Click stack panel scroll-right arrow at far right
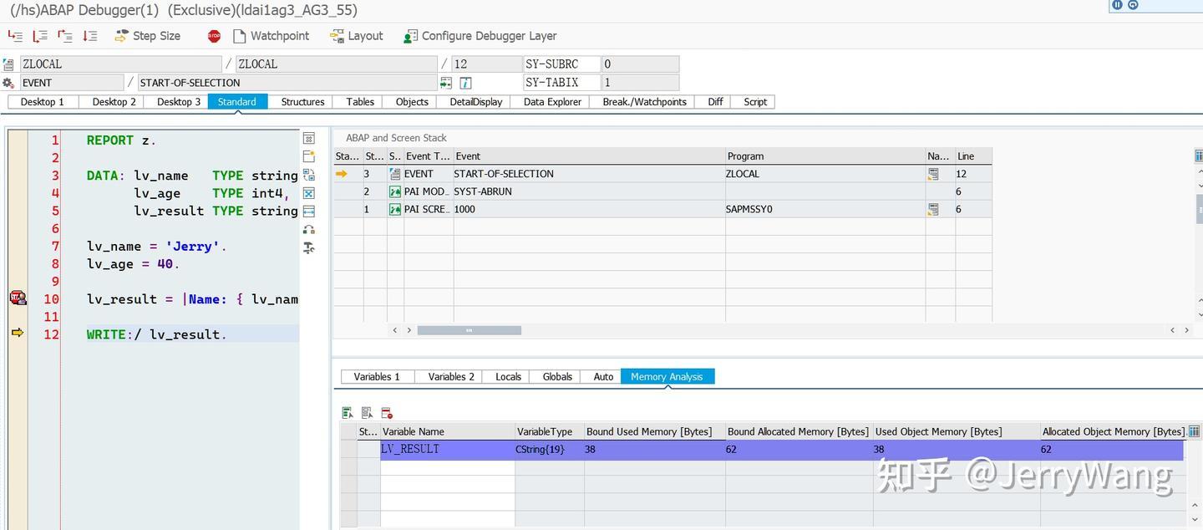The height and width of the screenshot is (530, 1203). tap(1186, 330)
